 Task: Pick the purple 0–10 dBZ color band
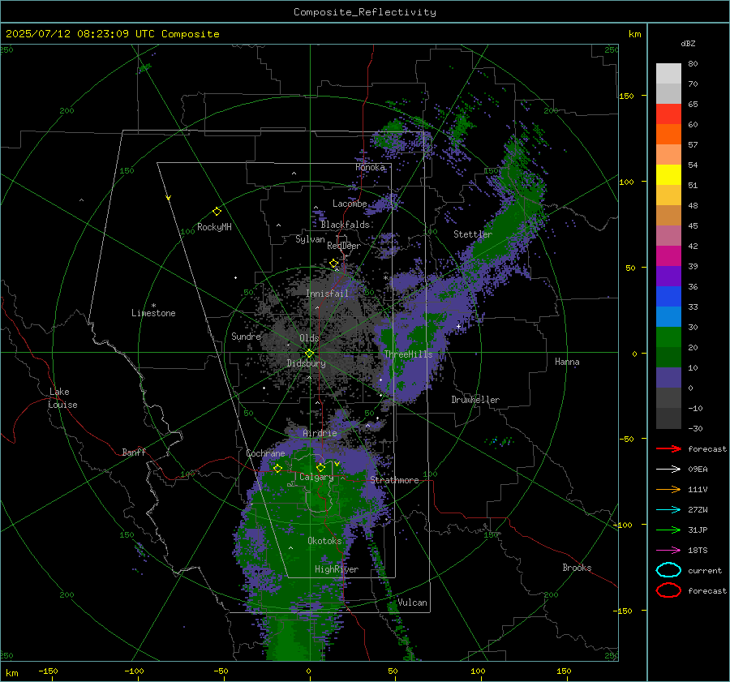(x=668, y=378)
